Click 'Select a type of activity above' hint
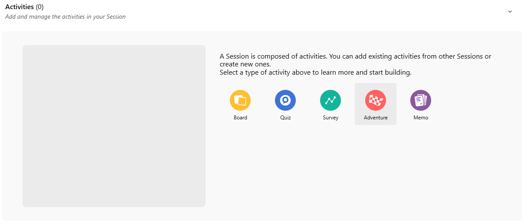 (x=315, y=72)
